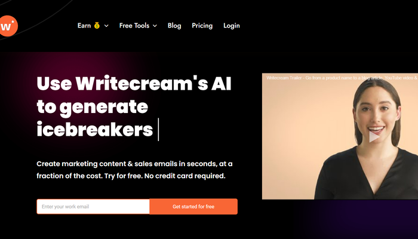Open the video title link text

[x=342, y=78]
